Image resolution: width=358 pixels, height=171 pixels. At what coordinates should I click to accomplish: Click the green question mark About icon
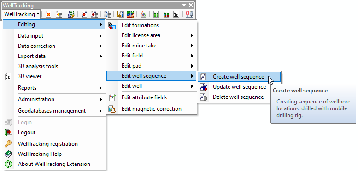(8, 164)
